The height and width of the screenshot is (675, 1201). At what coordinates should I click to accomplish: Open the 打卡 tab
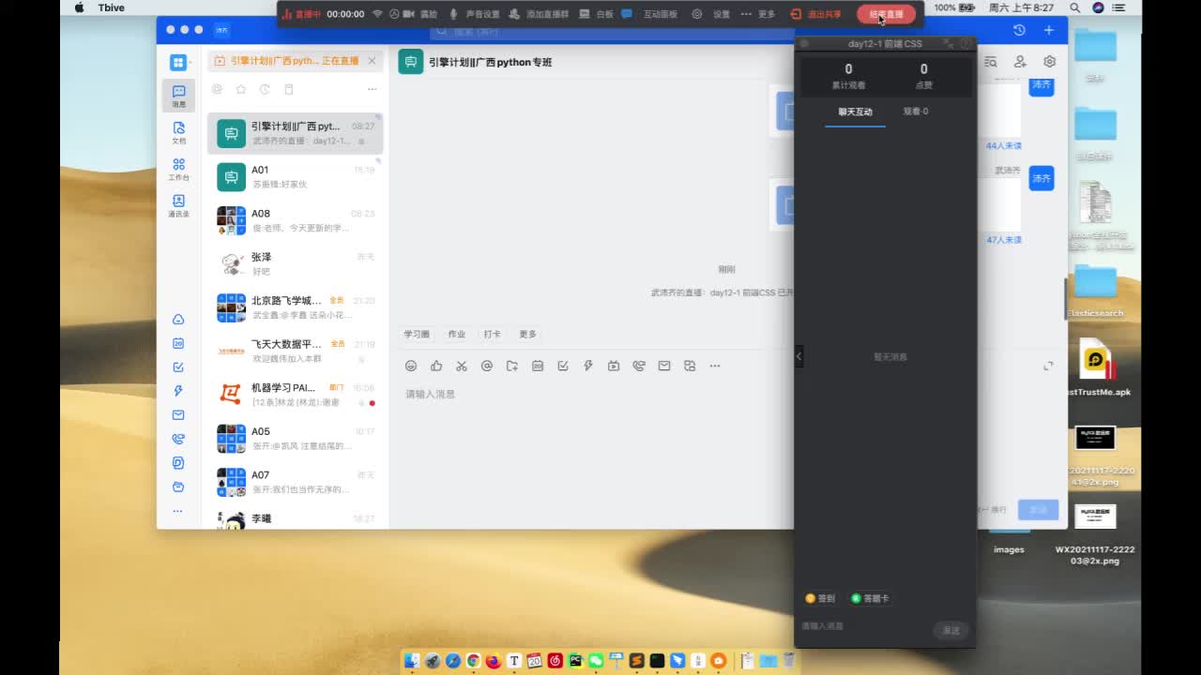493,334
